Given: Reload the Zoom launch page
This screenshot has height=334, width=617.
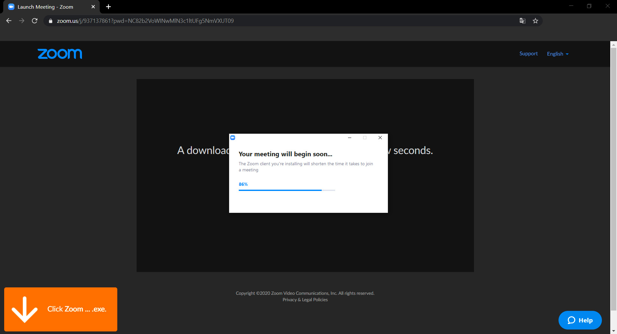Looking at the screenshot, I should pos(35,21).
